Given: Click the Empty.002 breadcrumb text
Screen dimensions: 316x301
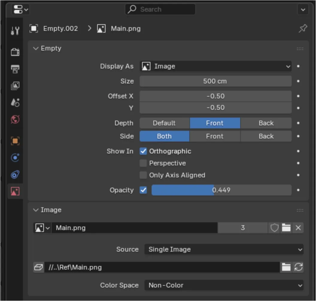Looking at the screenshot, I should click(60, 29).
